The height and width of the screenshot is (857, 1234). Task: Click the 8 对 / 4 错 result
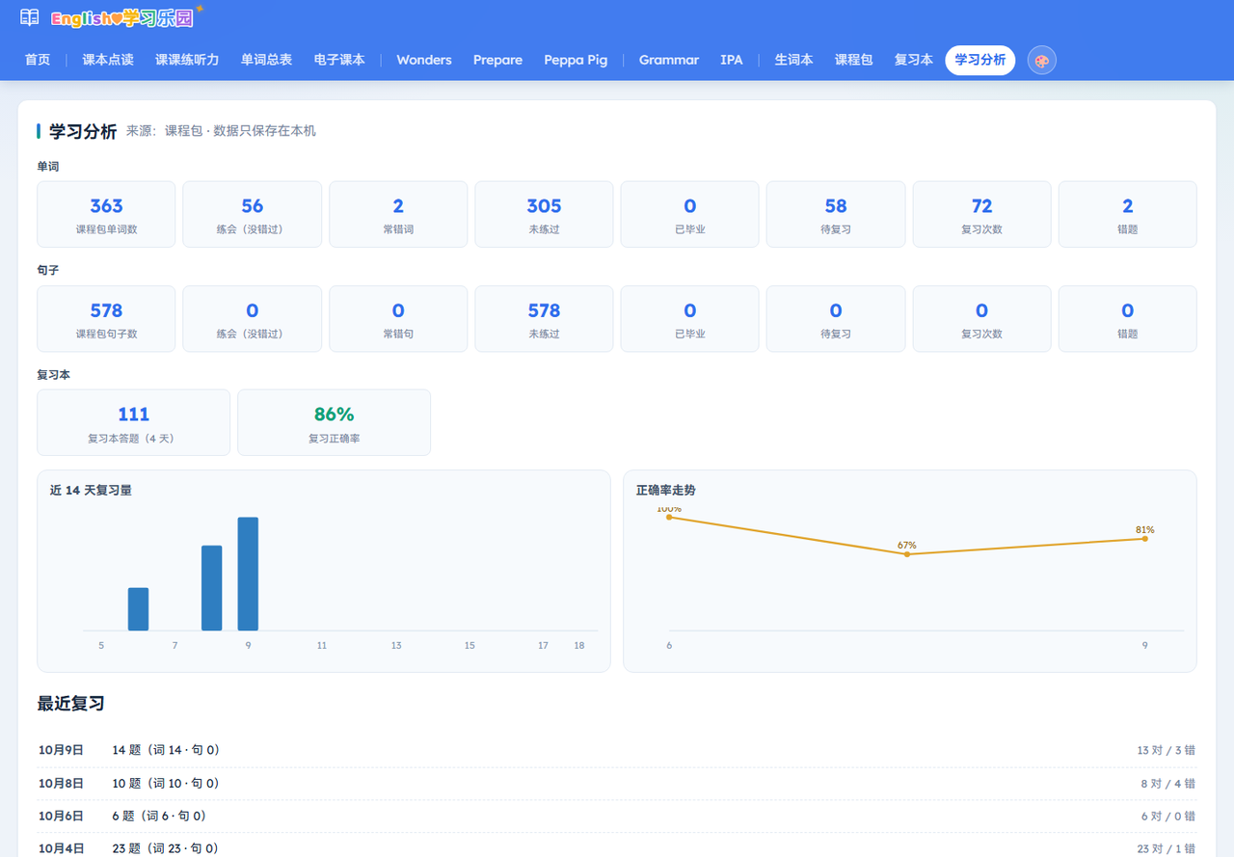pos(1168,783)
